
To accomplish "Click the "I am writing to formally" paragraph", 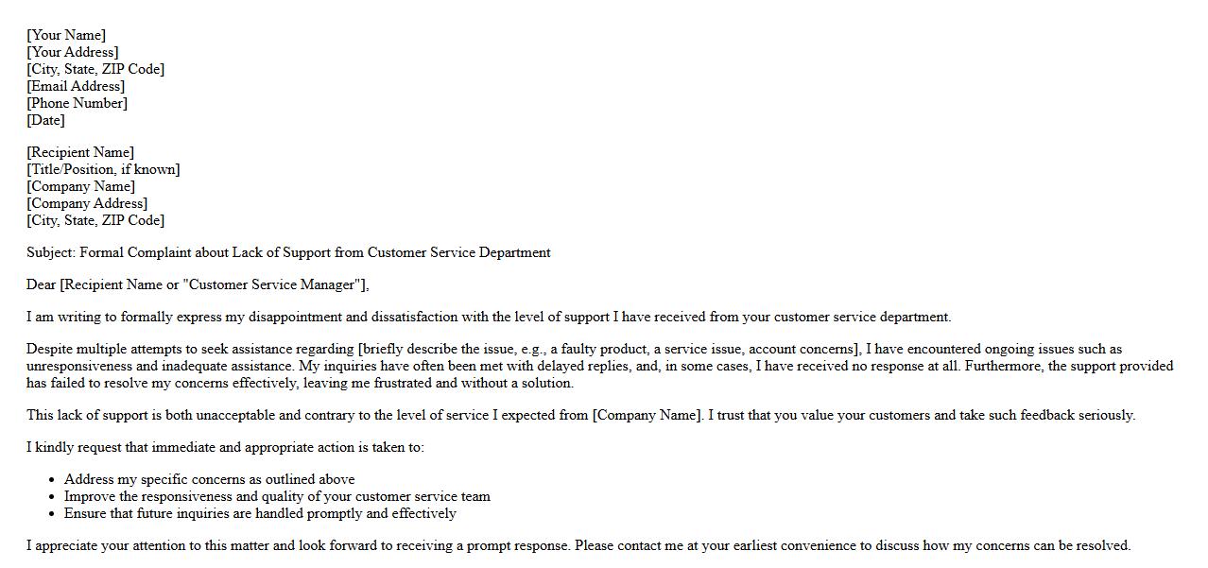I will click(x=489, y=317).
